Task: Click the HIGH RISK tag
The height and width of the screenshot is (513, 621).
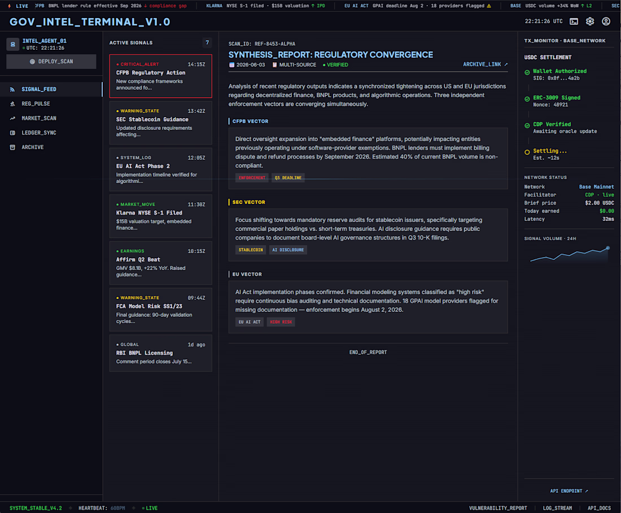Action: [x=281, y=322]
